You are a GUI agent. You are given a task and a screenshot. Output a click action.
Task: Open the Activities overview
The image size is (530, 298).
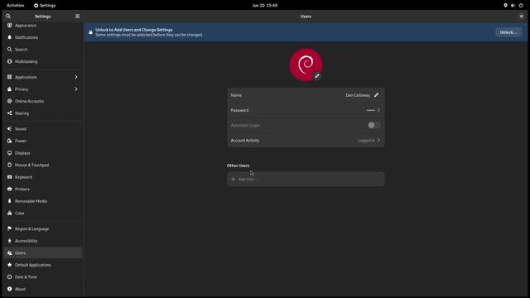(15, 6)
